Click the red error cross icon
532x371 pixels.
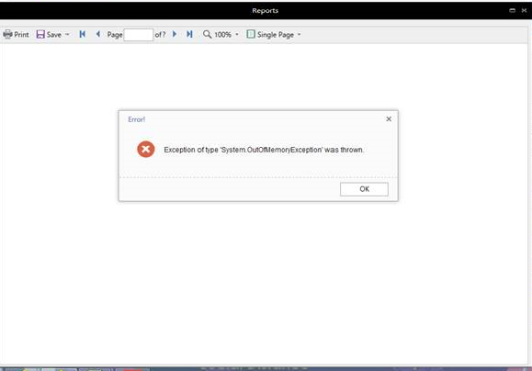coord(146,149)
